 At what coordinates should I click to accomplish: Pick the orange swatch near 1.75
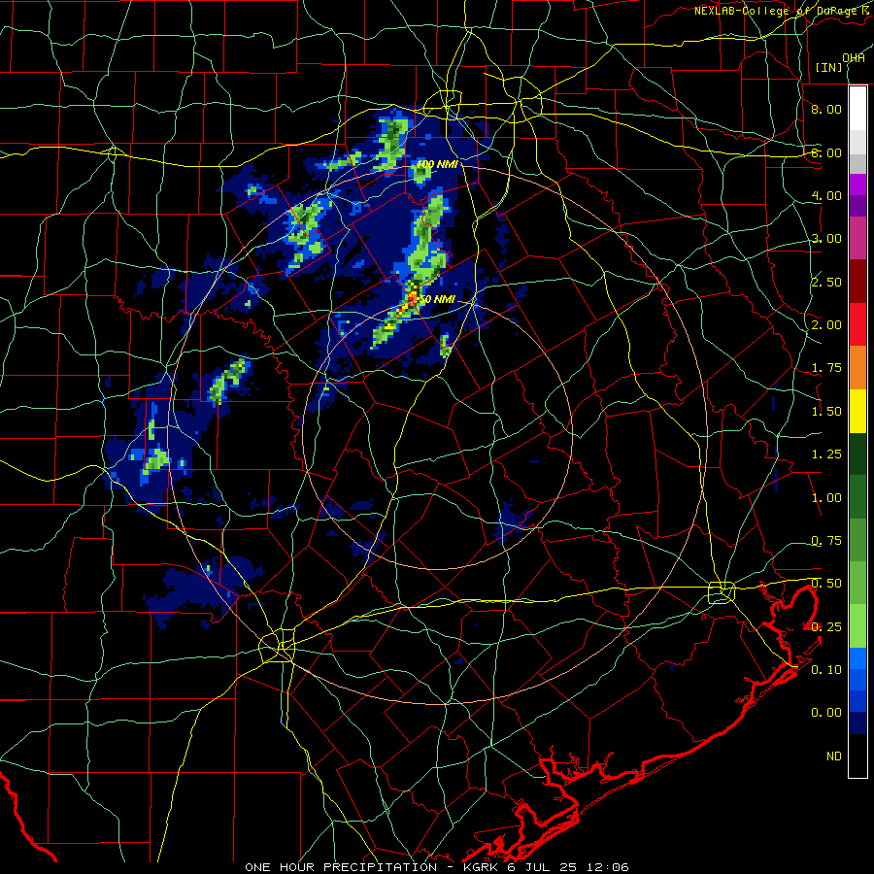[x=857, y=368]
